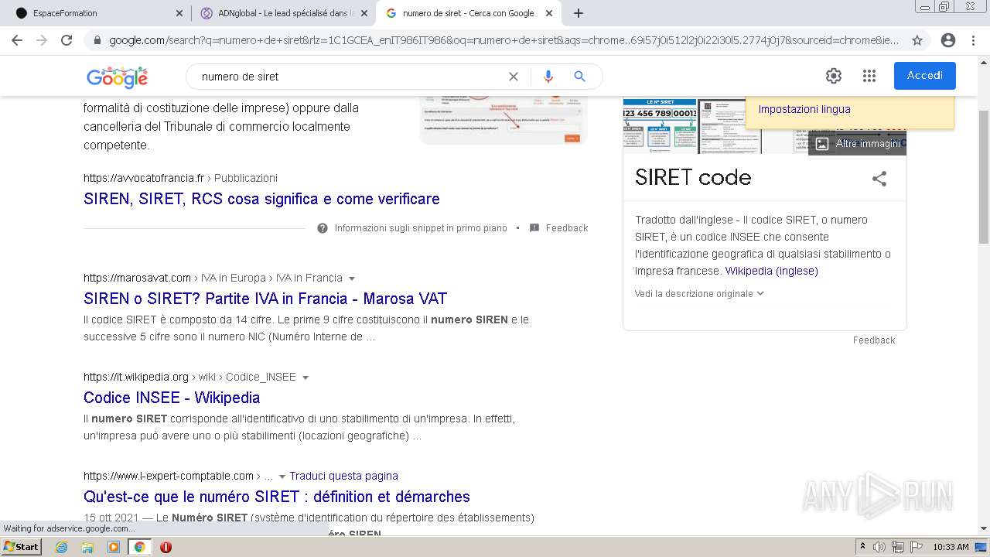This screenshot has width=990, height=557.
Task: Bookmark this page with star icon
Action: pos(917,40)
